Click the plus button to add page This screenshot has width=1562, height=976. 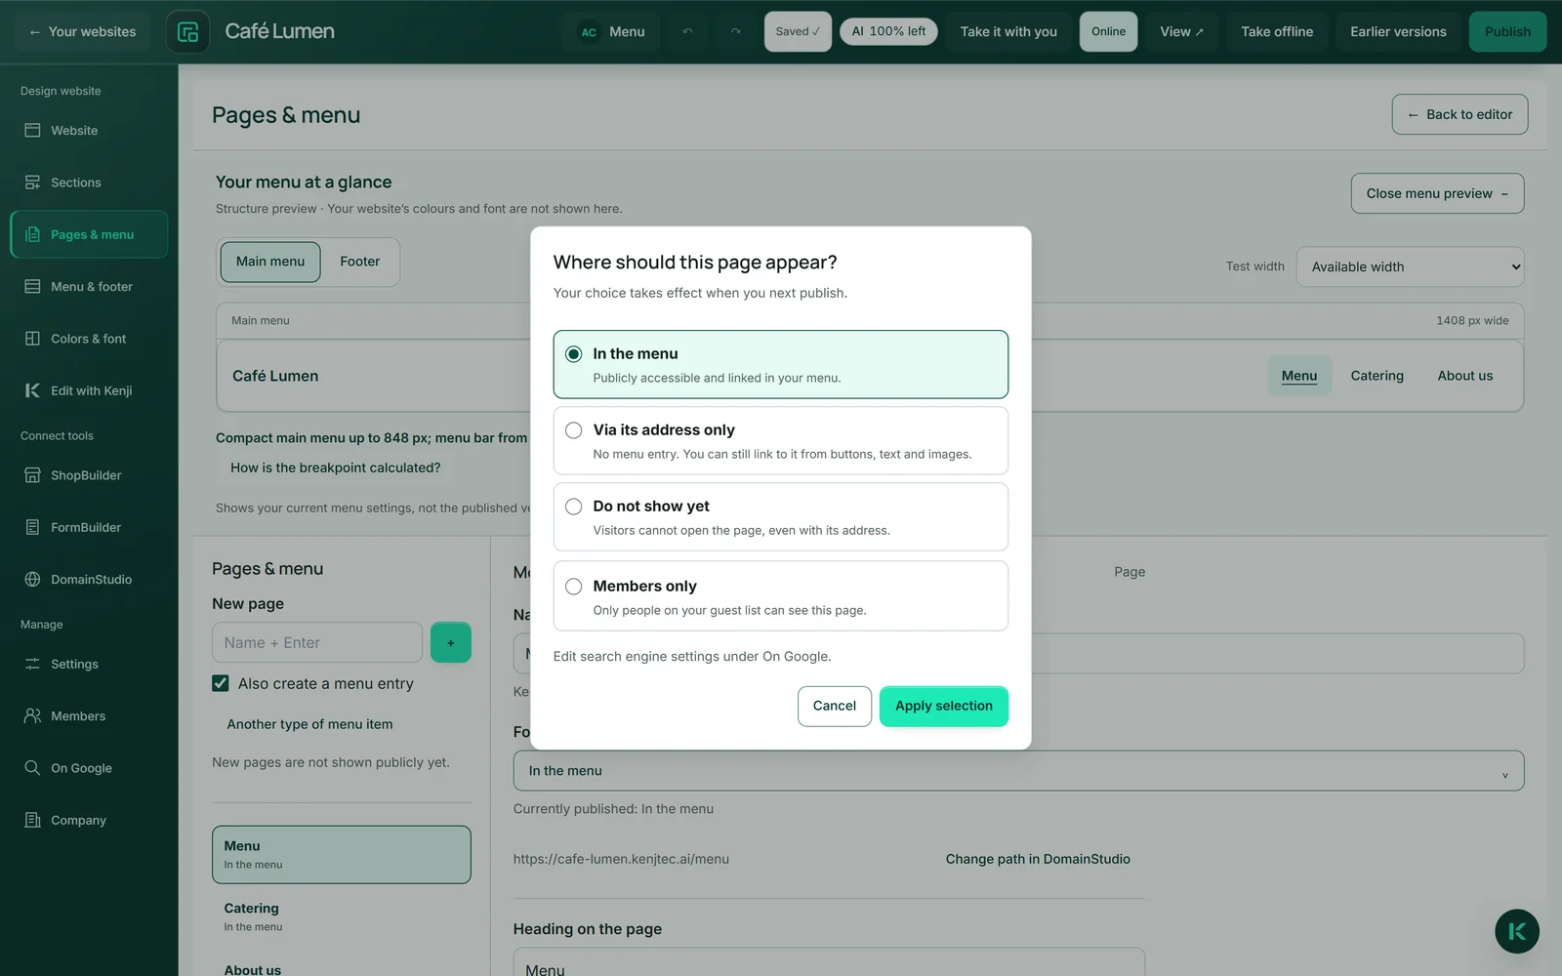point(451,642)
